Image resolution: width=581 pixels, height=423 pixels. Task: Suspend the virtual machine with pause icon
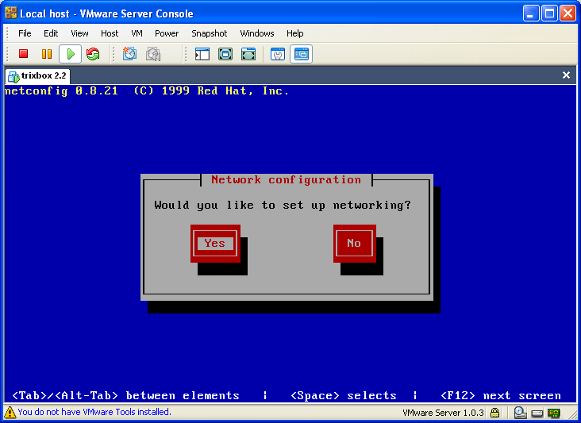pos(47,54)
